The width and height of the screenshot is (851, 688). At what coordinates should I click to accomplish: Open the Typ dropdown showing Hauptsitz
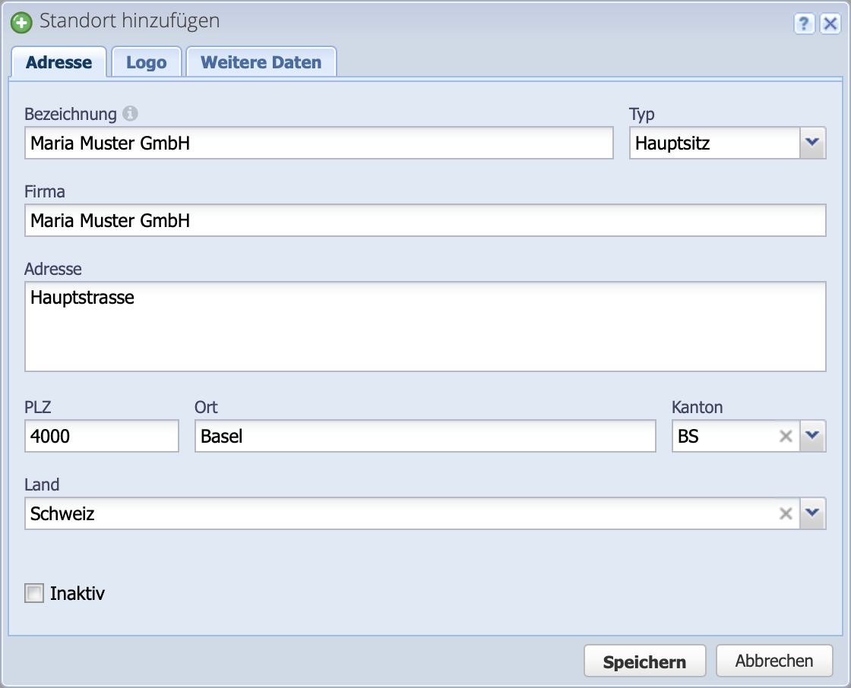[813, 143]
